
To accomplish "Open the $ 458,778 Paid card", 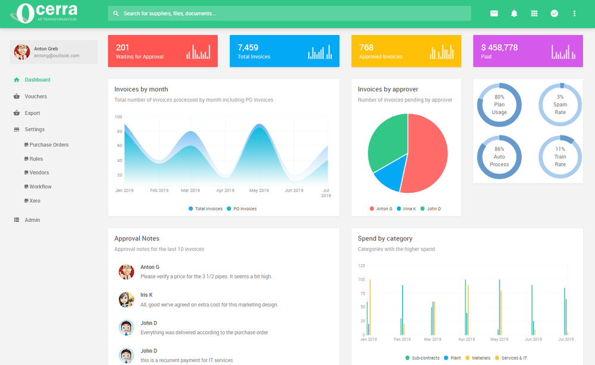I will tap(528, 51).
